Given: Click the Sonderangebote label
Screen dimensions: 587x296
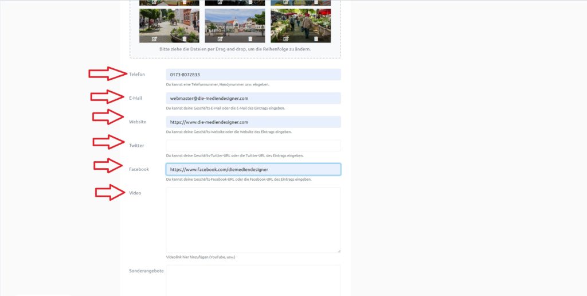Looking at the screenshot, I should (146, 271).
